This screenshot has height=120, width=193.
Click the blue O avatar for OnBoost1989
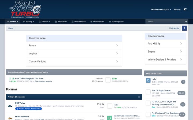click(148, 81)
